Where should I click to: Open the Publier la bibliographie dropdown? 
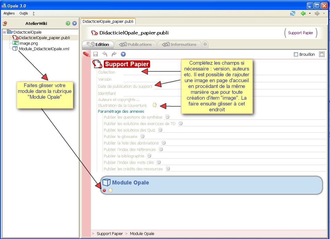pos(149,156)
